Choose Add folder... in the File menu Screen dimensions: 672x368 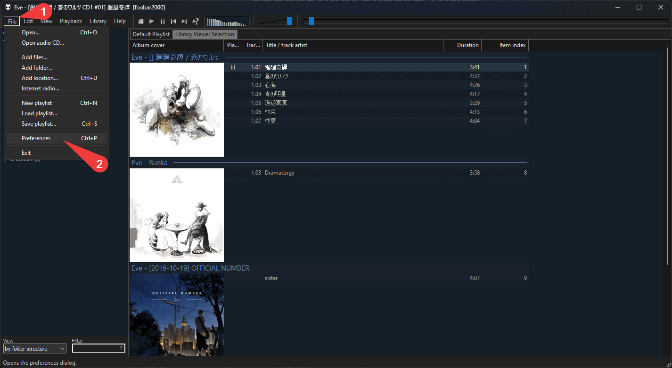[37, 68]
